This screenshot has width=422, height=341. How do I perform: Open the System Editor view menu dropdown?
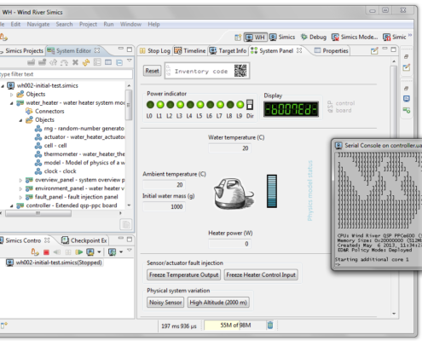click(x=130, y=61)
